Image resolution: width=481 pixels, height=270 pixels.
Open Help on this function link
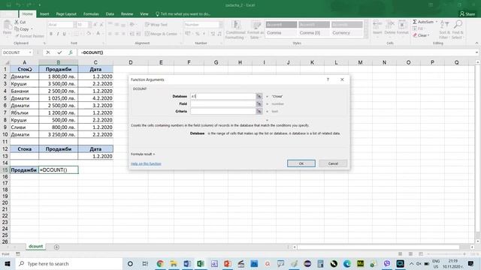pyautogui.click(x=146, y=163)
